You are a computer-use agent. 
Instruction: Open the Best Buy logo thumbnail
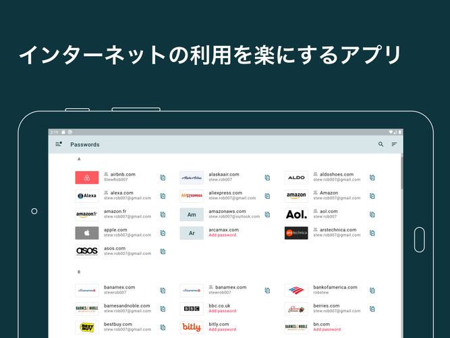(87, 327)
